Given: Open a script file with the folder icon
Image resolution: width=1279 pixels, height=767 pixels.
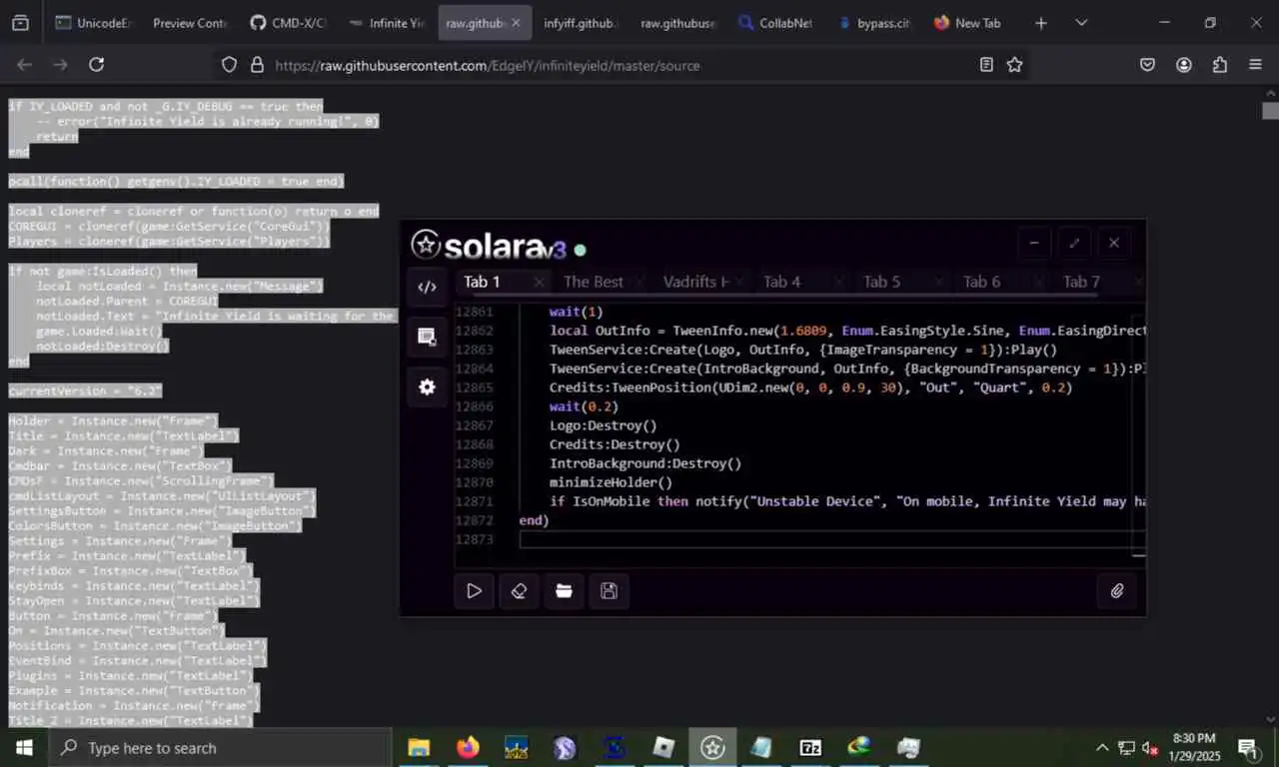Looking at the screenshot, I should click(x=564, y=591).
